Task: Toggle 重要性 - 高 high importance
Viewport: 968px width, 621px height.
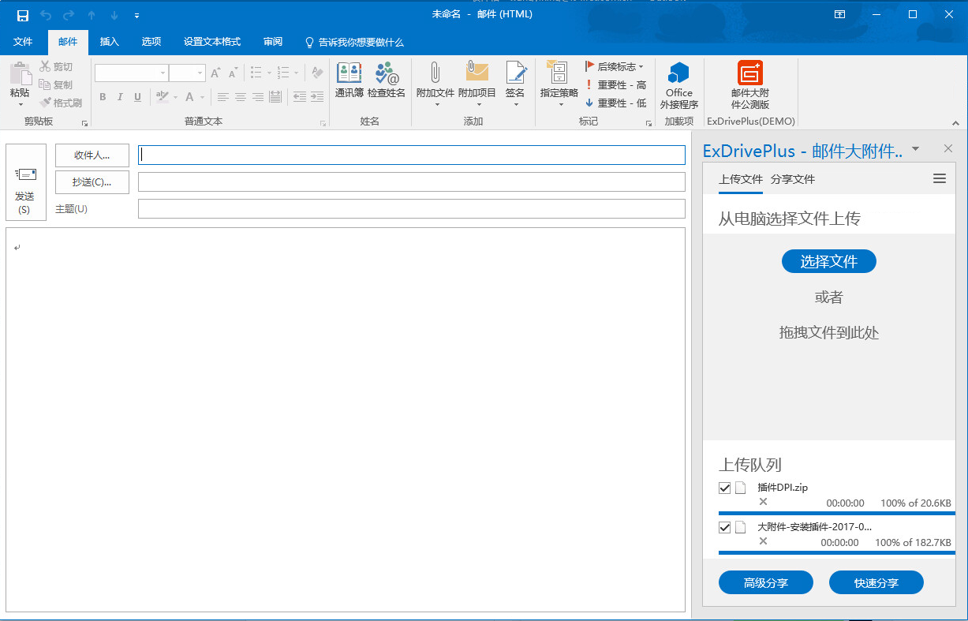Action: pos(616,85)
